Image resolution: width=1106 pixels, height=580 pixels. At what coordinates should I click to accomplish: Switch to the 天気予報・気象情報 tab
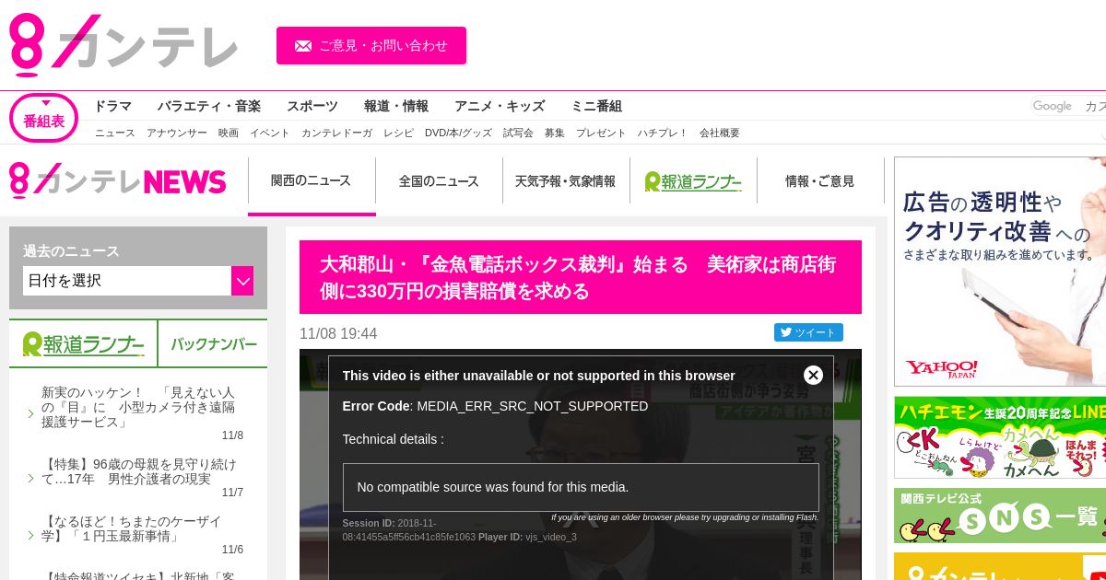coord(566,181)
